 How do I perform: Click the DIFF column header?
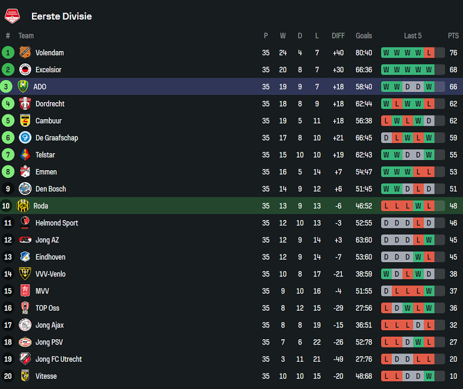coord(338,36)
